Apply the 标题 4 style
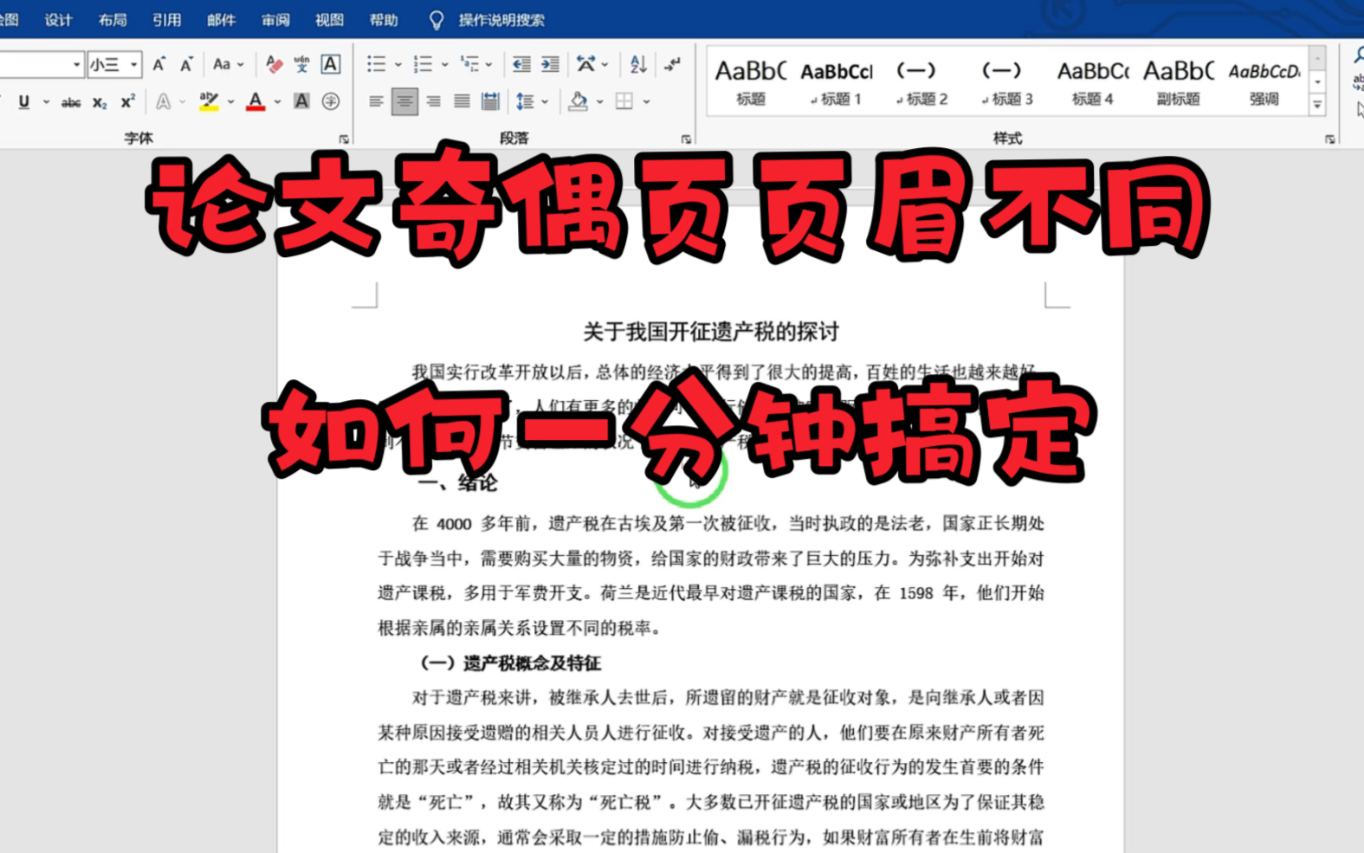Viewport: 1364px width, 853px height. (x=1093, y=82)
